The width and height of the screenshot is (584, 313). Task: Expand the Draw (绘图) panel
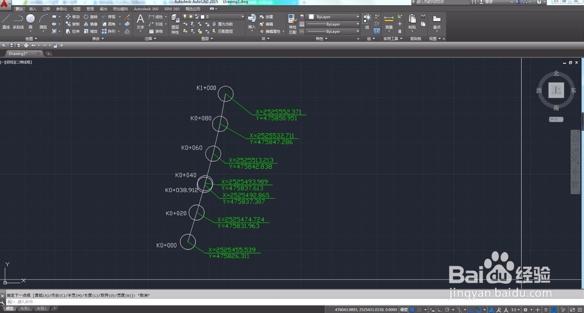(x=31, y=39)
